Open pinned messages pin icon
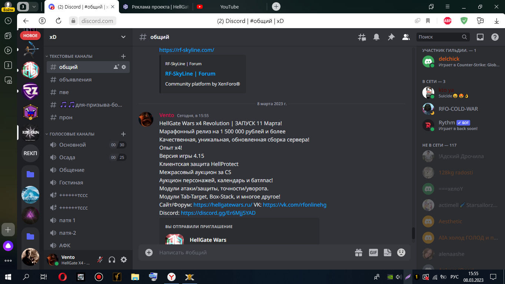The image size is (505, 284). (x=391, y=37)
